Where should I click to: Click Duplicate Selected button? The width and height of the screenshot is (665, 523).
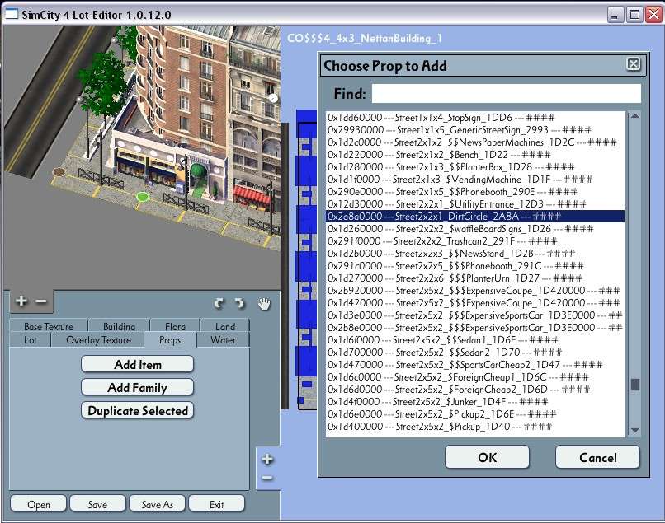tap(138, 411)
